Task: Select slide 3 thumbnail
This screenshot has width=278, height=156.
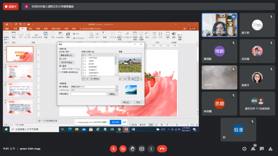Action: point(20,89)
